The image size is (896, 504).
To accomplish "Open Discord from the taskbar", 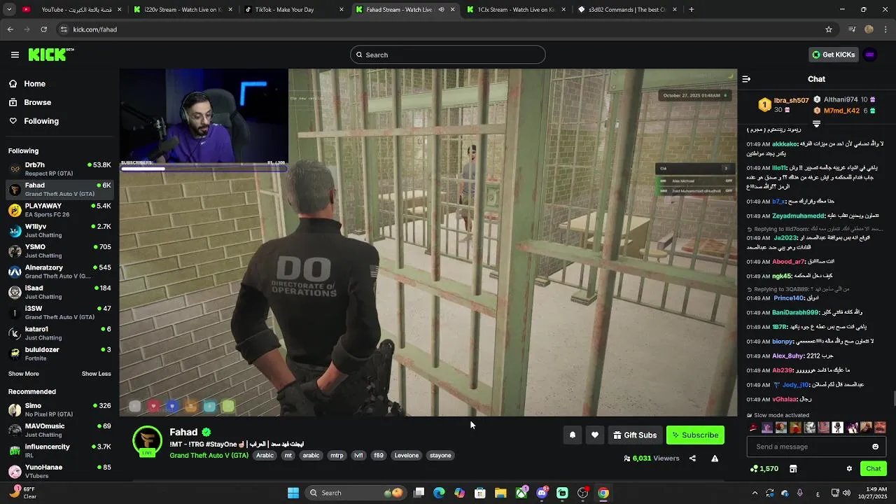I will pyautogui.click(x=542, y=493).
